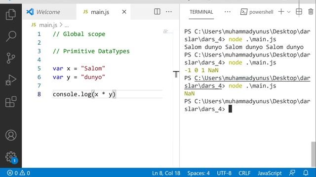Open the Run and Debug view
The image size is (316, 177).
[11, 80]
